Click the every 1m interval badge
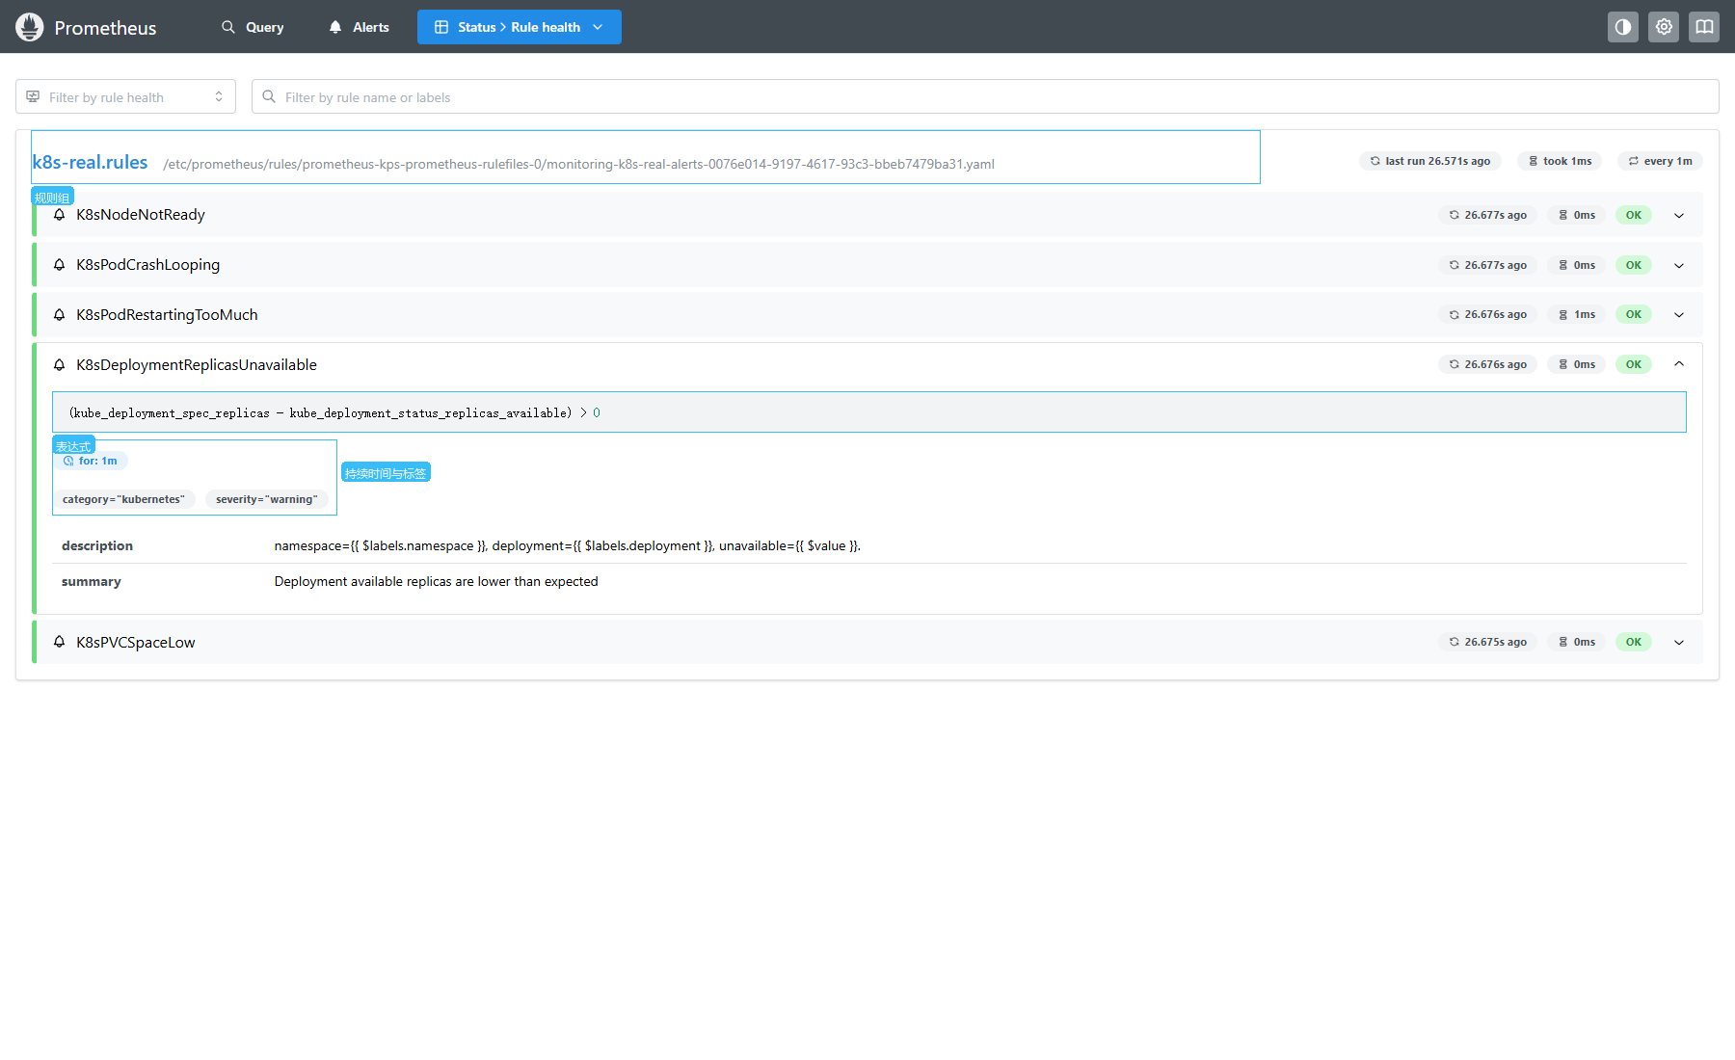Screen dimensions: 1735x1060 pos(1660,161)
